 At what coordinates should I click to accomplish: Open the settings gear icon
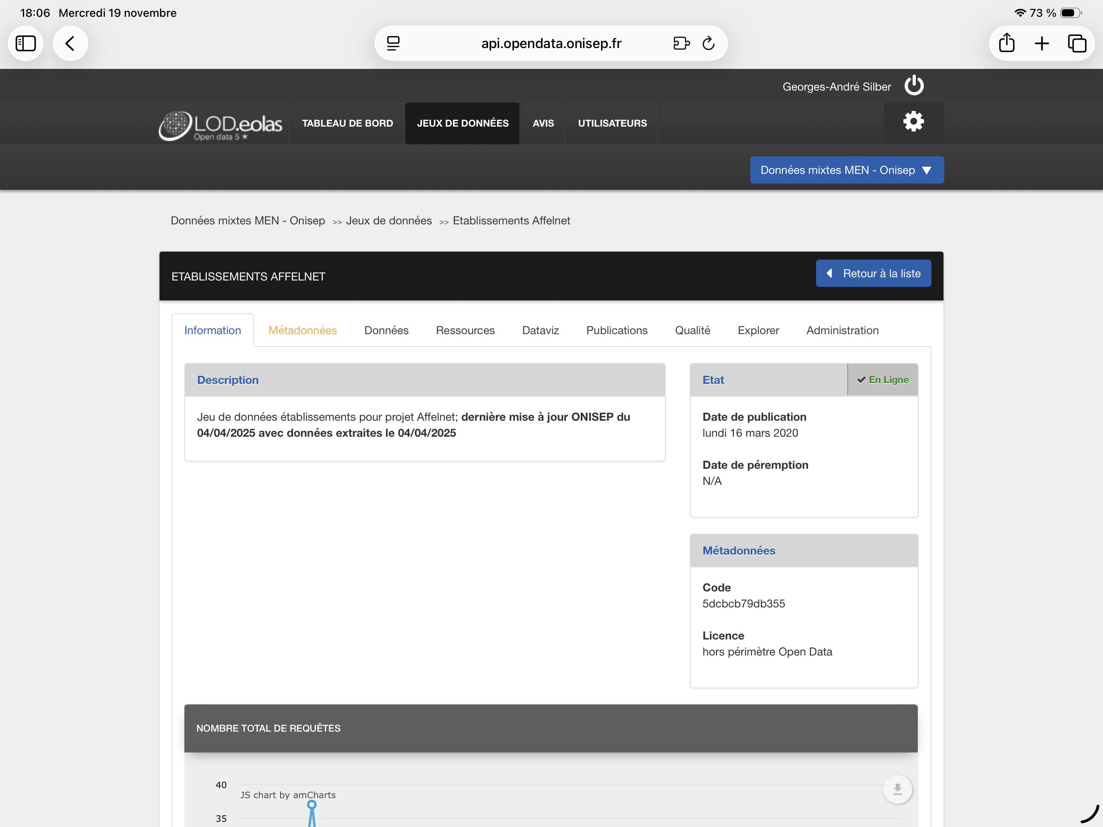(x=913, y=122)
